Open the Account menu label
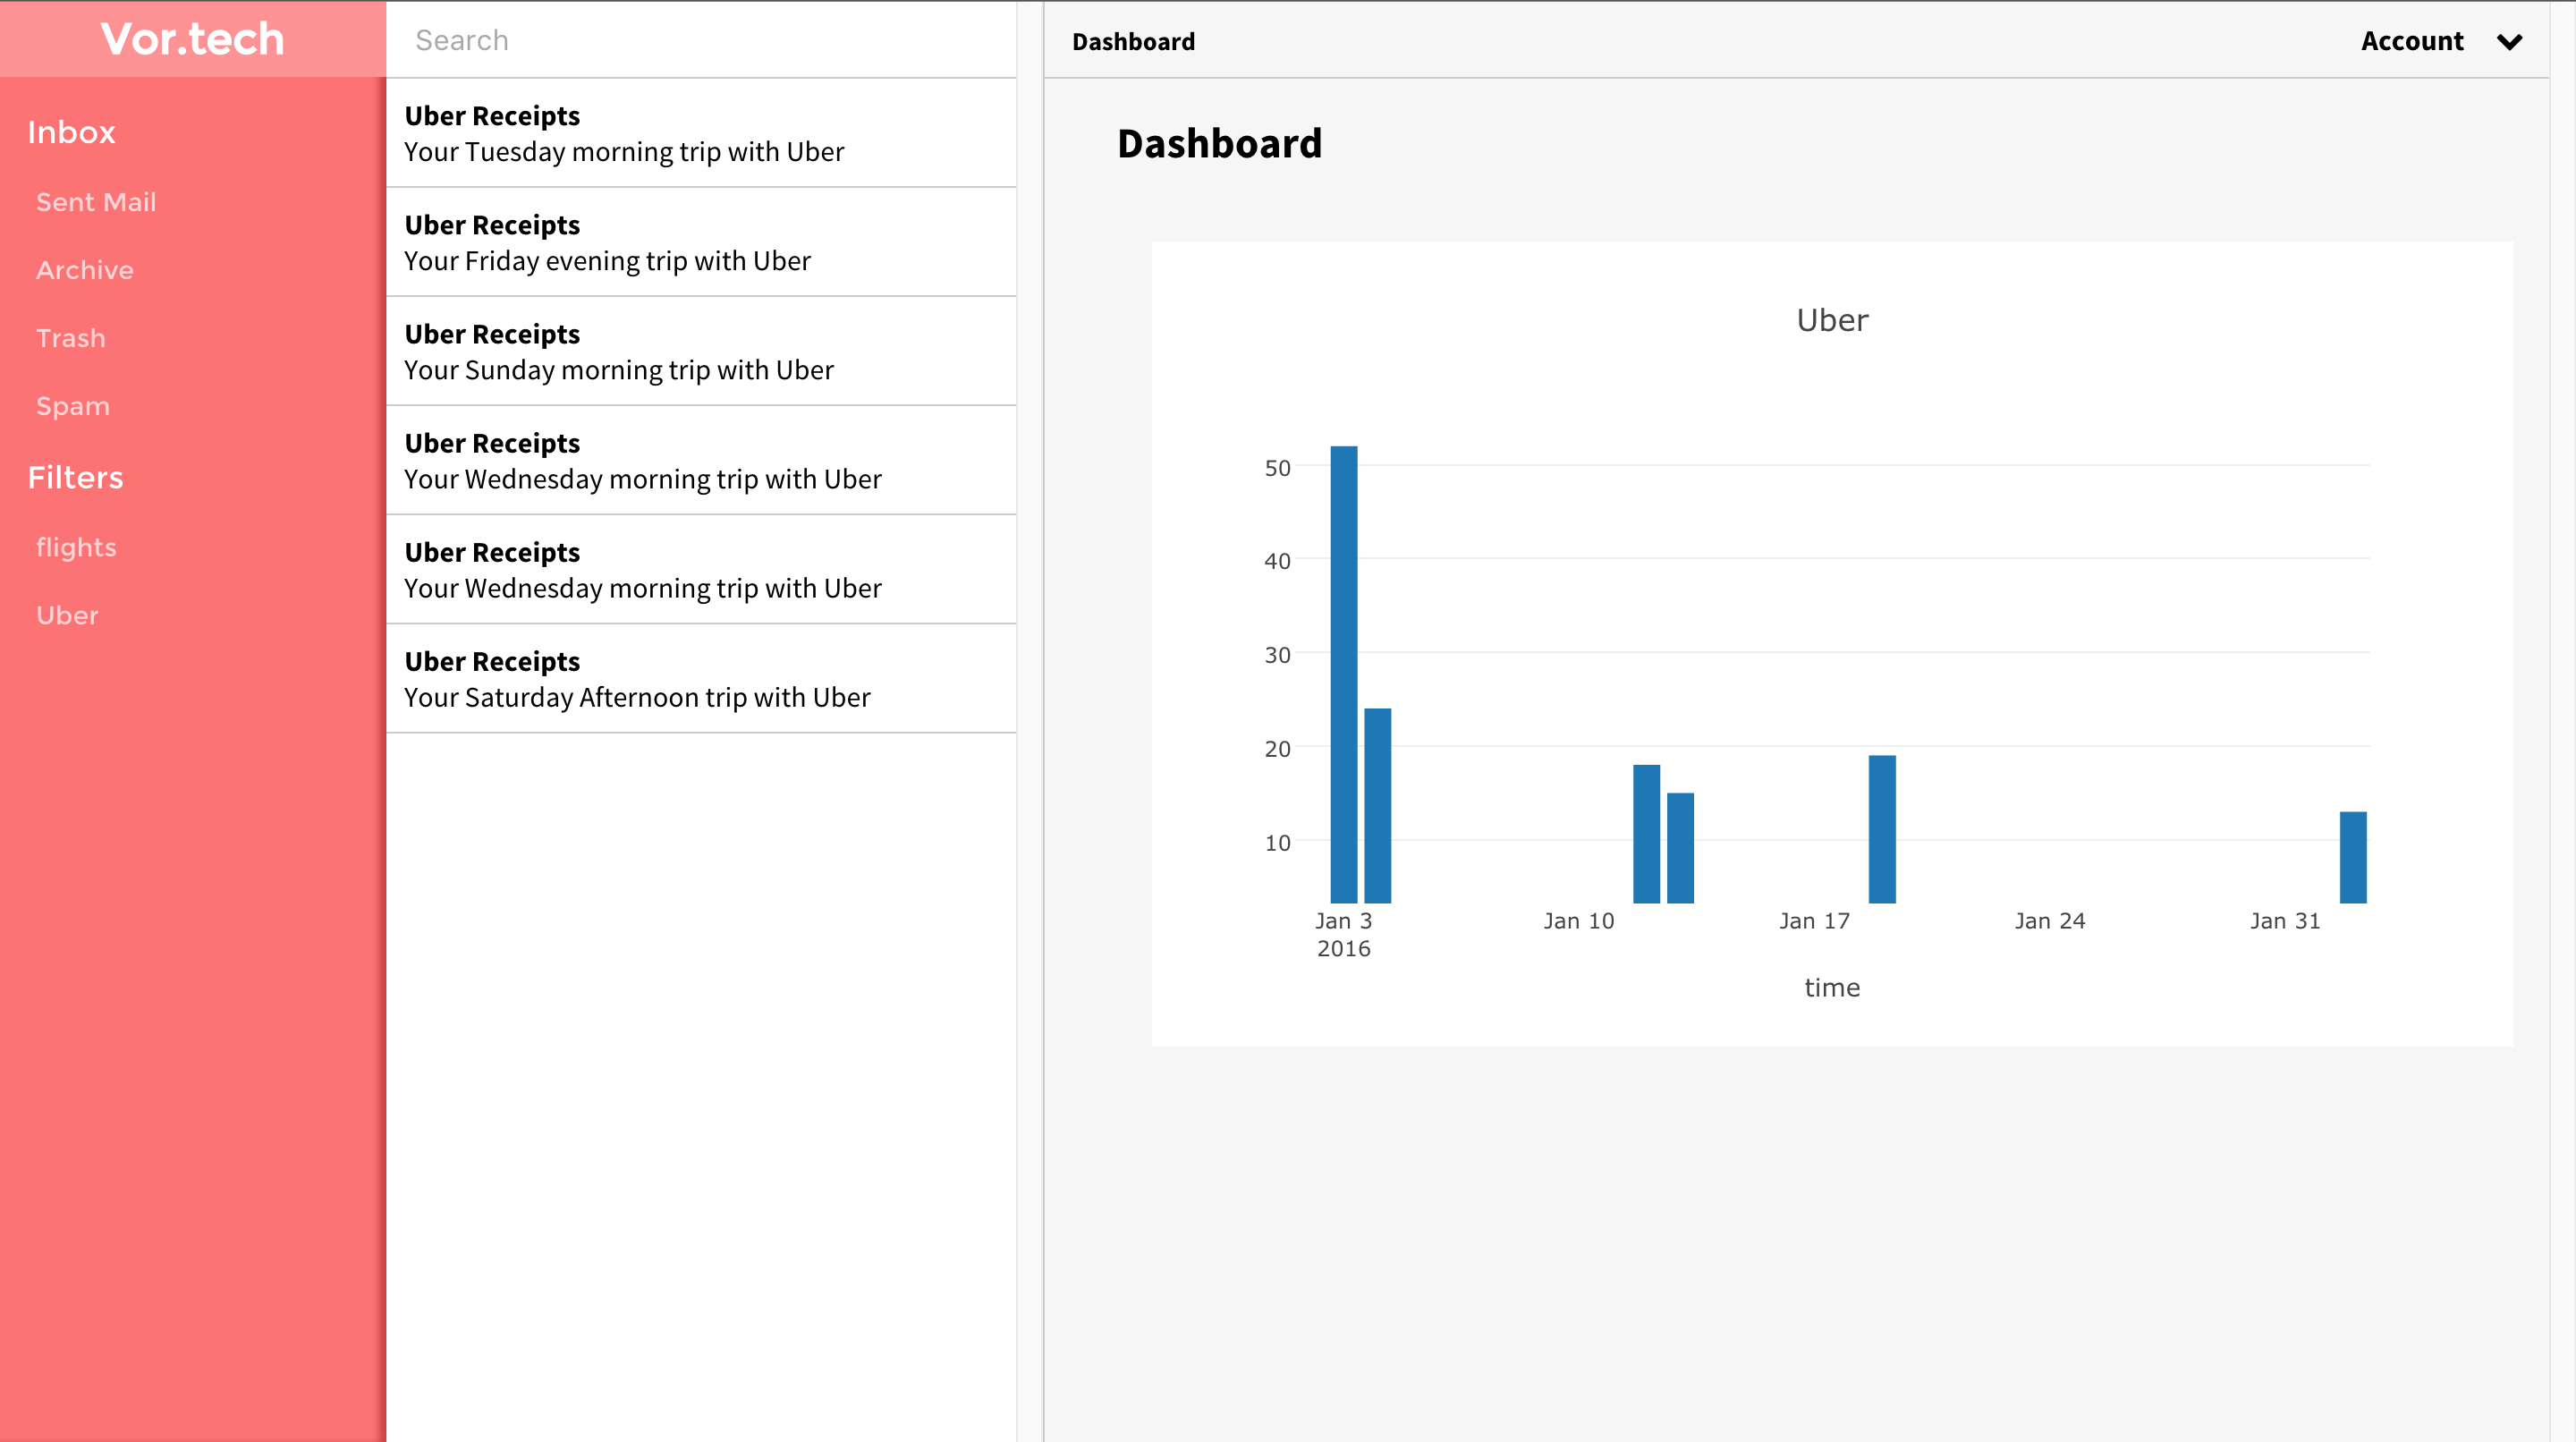The height and width of the screenshot is (1442, 2576). coord(2411,41)
